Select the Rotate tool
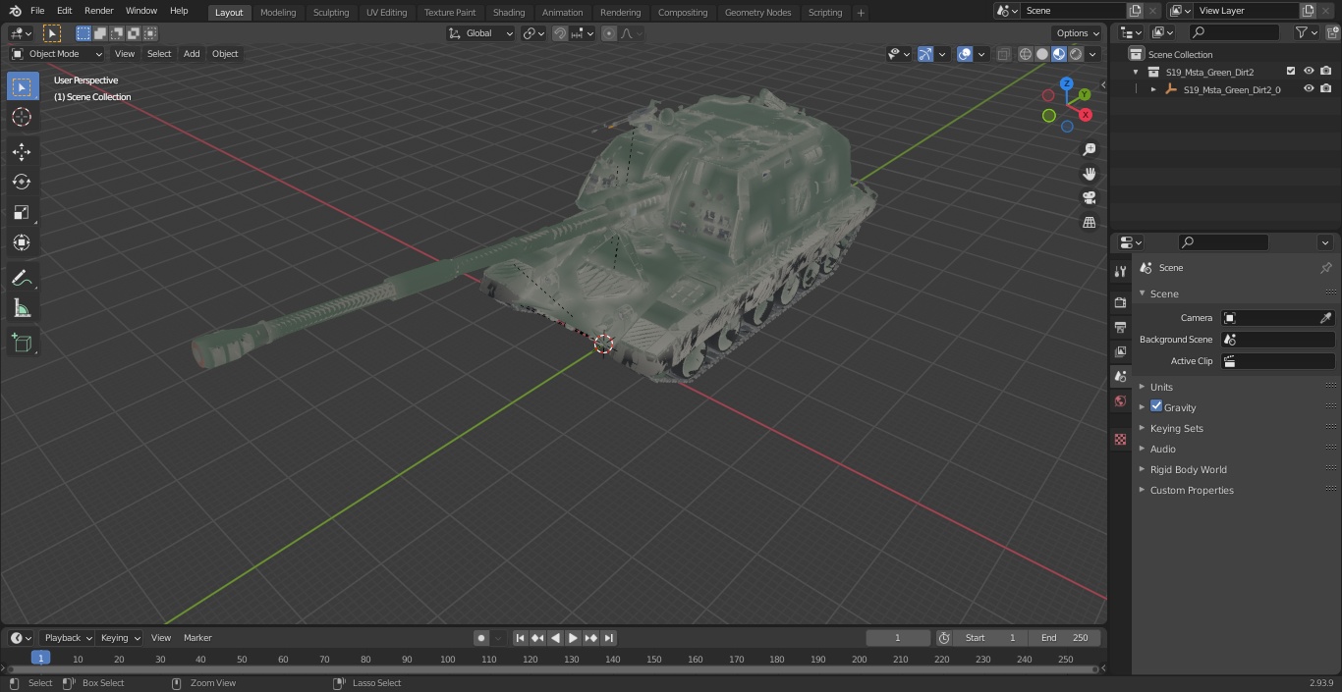The width and height of the screenshot is (1342, 692). click(x=22, y=182)
